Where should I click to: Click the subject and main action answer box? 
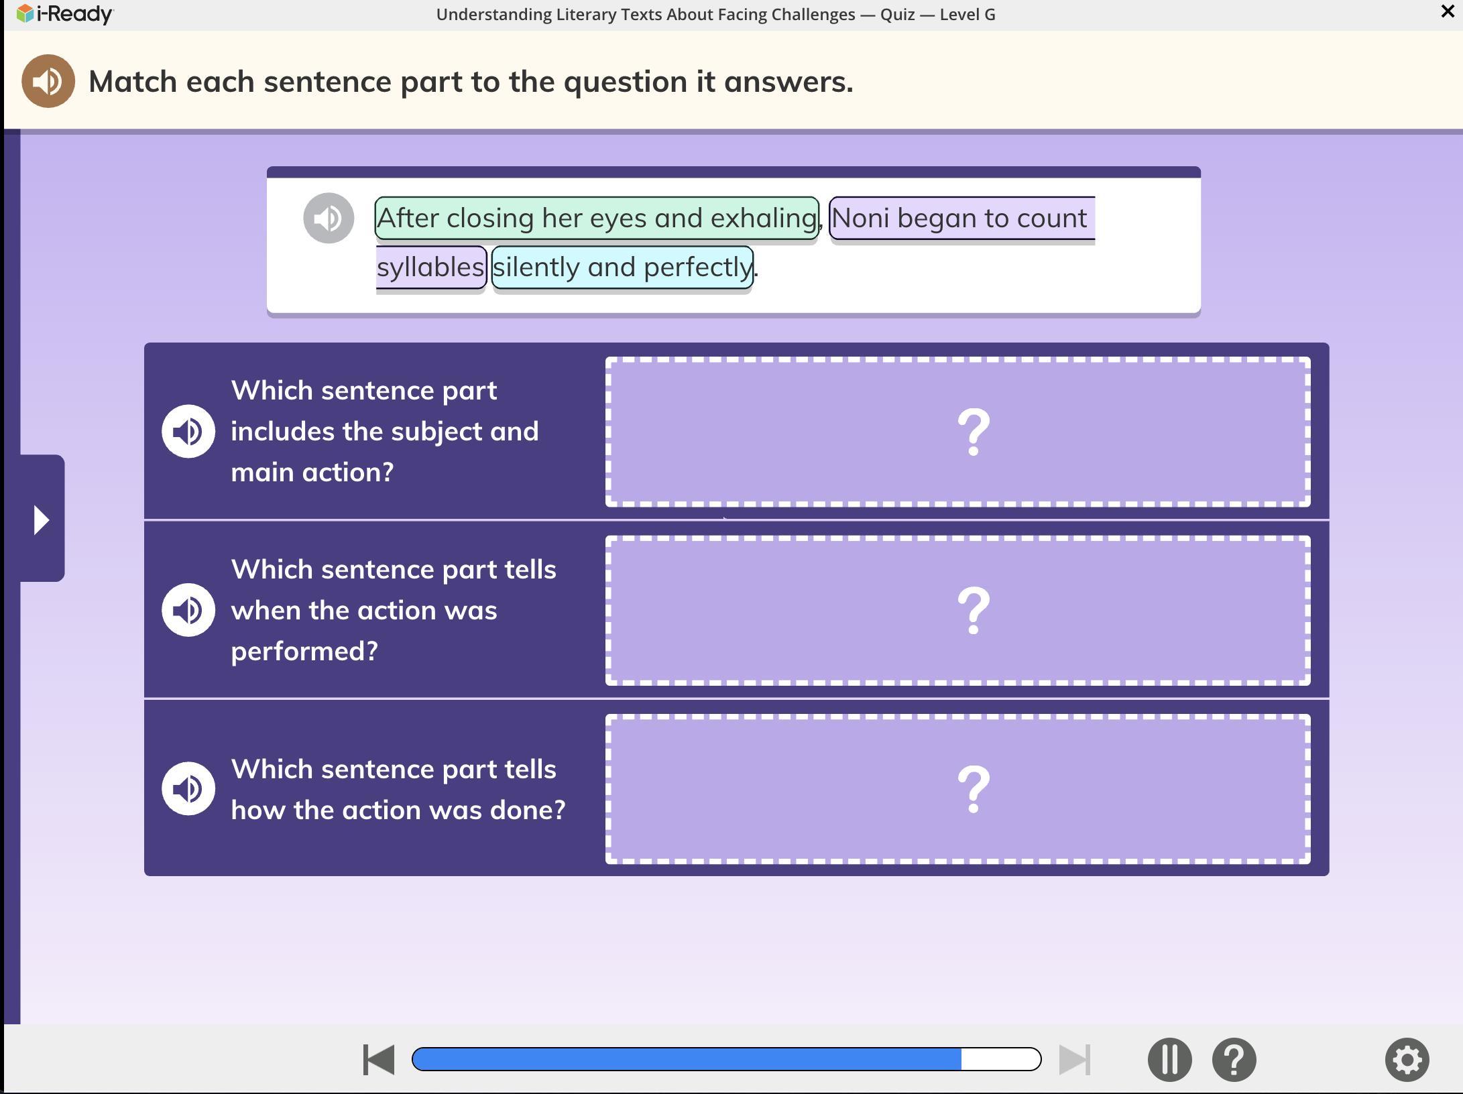(x=957, y=431)
